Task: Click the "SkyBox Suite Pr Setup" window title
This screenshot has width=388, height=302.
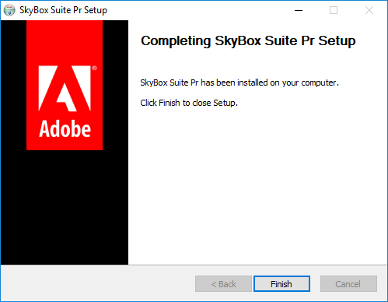Action: point(63,10)
